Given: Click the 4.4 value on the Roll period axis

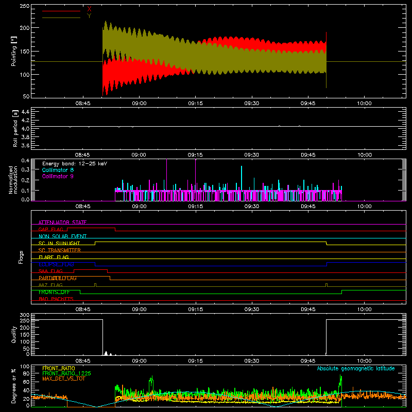Looking at the screenshot, I should point(25,112).
